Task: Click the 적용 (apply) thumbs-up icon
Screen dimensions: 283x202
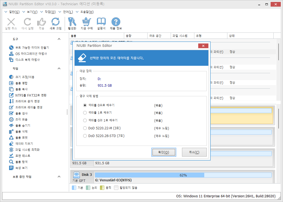Action: 42,22
